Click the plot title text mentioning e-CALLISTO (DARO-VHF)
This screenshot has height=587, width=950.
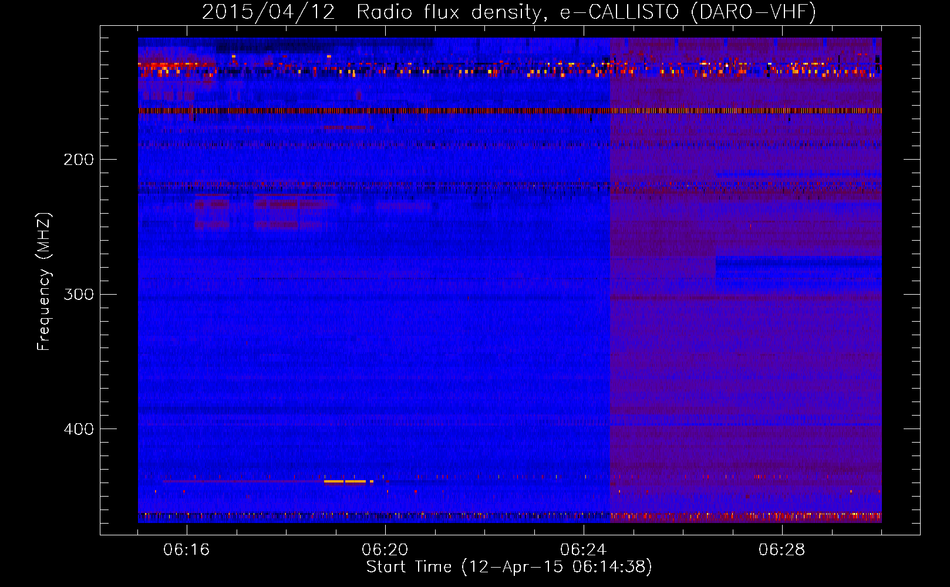coord(509,12)
